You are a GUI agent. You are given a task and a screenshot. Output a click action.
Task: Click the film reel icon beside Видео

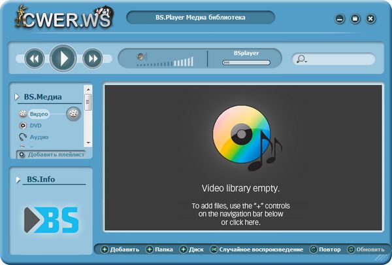(74, 114)
